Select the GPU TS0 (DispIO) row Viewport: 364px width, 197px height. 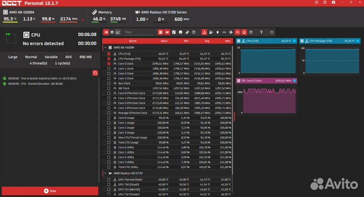point(167,184)
